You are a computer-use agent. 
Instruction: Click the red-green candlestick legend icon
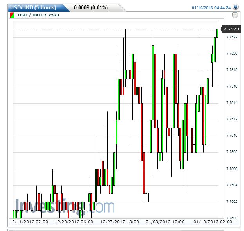tap(12, 15)
